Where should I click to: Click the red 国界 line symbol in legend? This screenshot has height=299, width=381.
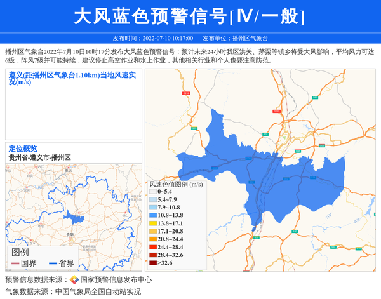pyautogui.click(x=15, y=263)
